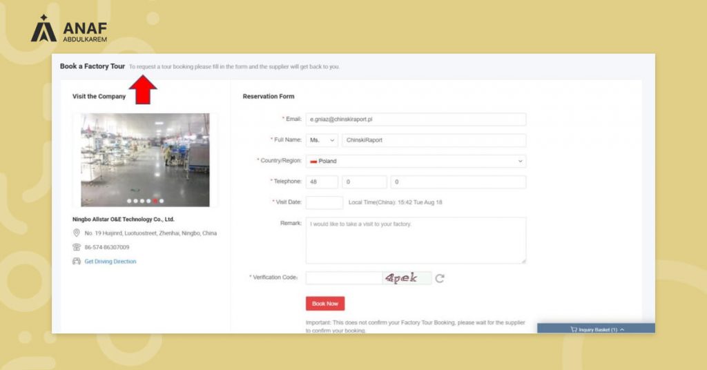The image size is (707, 370).
Task: Click the telephone area code field
Action: pos(365,182)
